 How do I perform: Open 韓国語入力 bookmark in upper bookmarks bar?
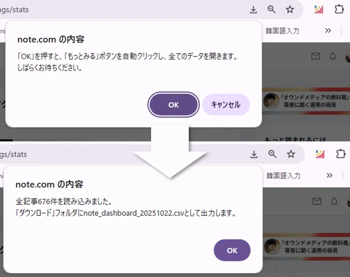coord(282,31)
